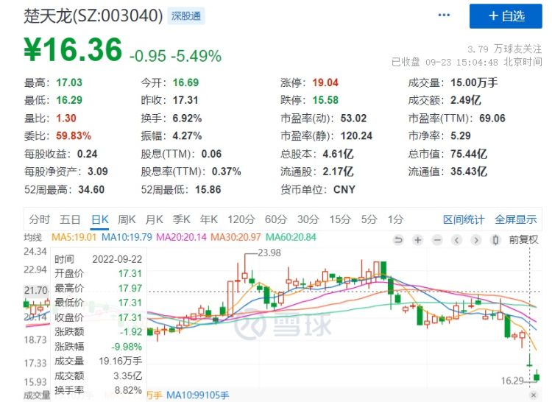Click the 成交量 value 15.00万手
The image size is (552, 402).
click(474, 82)
